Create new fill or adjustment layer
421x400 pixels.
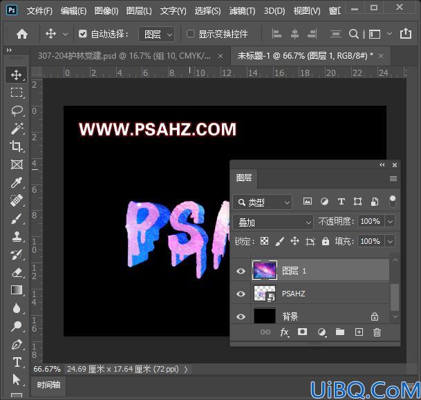click(321, 332)
